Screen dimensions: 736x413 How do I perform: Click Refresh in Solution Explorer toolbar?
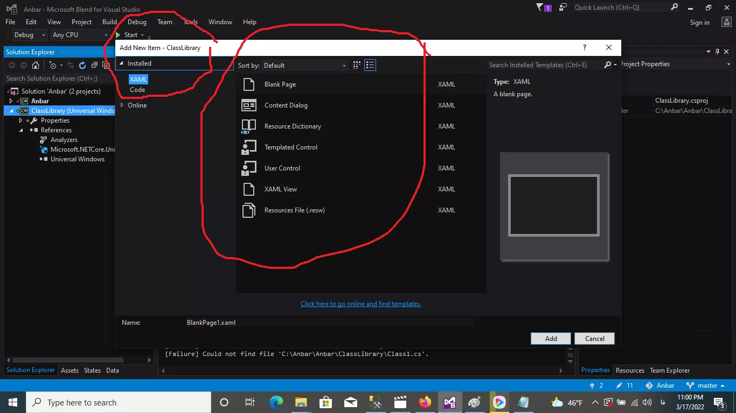point(82,65)
